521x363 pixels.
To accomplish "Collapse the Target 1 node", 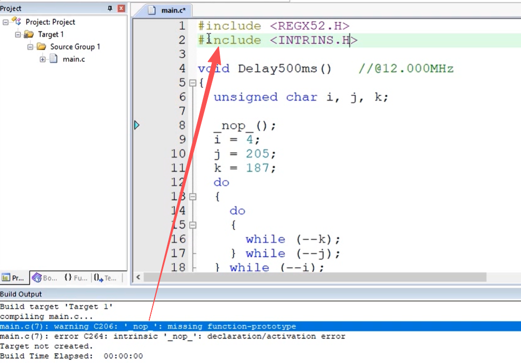I will pyautogui.click(x=18, y=34).
